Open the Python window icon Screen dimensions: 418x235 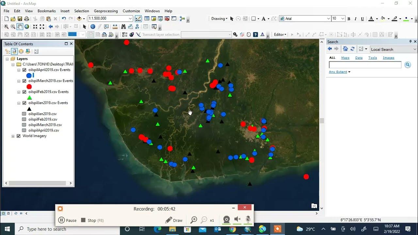click(174, 19)
